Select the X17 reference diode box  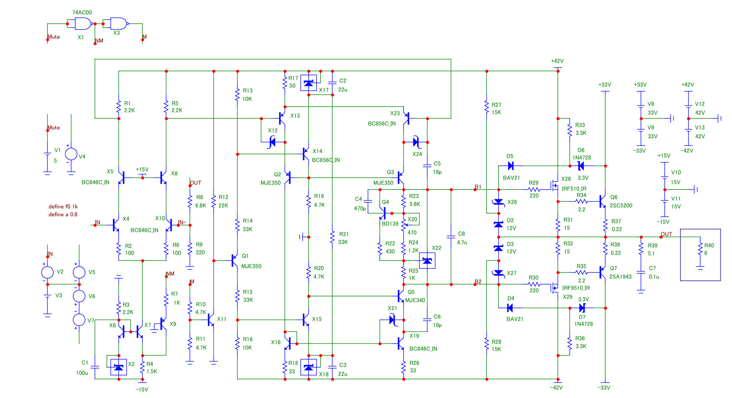coord(309,83)
